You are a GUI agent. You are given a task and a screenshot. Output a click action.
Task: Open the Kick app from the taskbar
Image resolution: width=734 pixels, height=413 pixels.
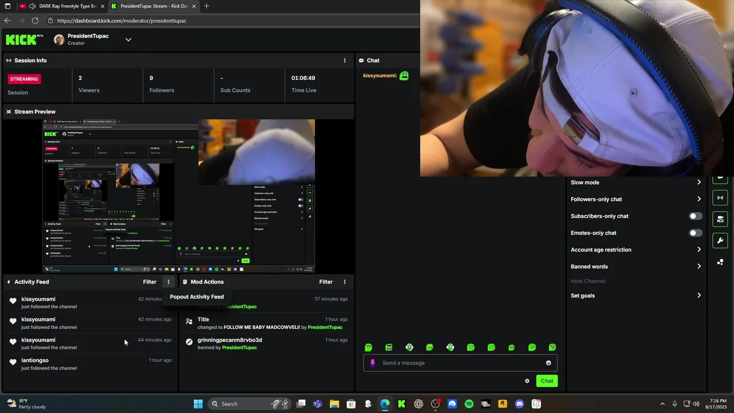(402, 404)
